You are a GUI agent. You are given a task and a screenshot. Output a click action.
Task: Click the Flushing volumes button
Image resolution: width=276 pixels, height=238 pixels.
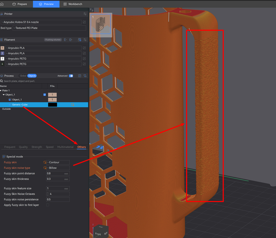[x=52, y=40]
